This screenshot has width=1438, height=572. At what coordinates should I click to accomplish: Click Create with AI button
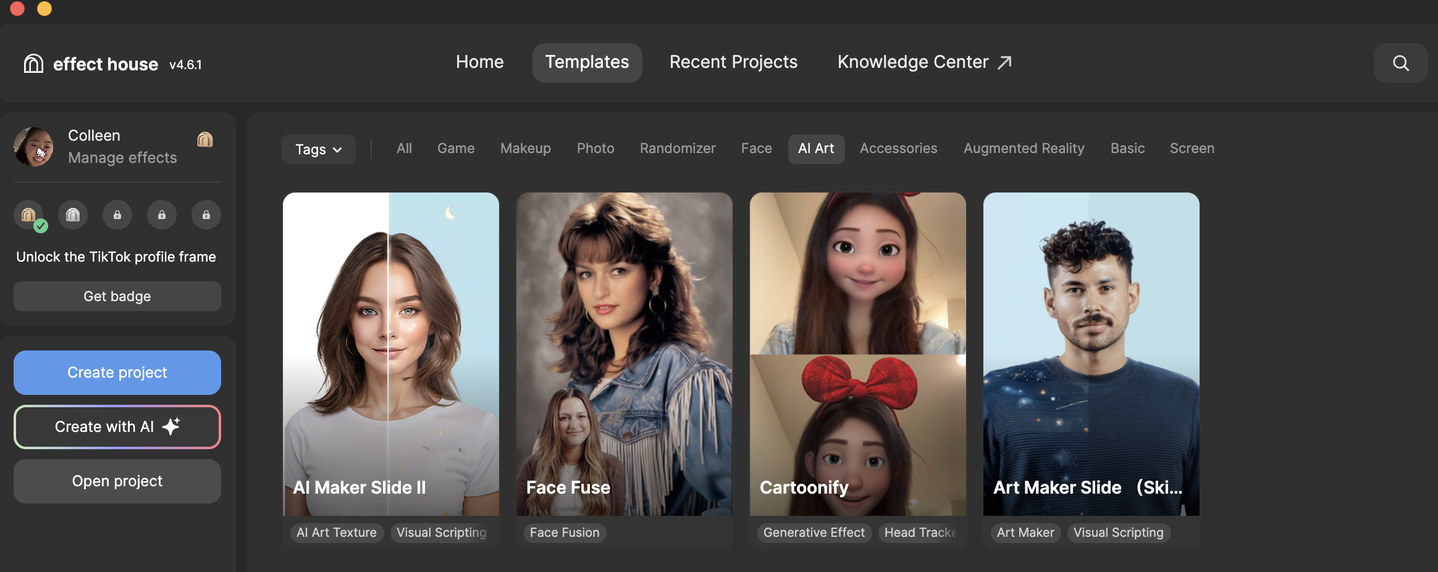[x=117, y=427]
